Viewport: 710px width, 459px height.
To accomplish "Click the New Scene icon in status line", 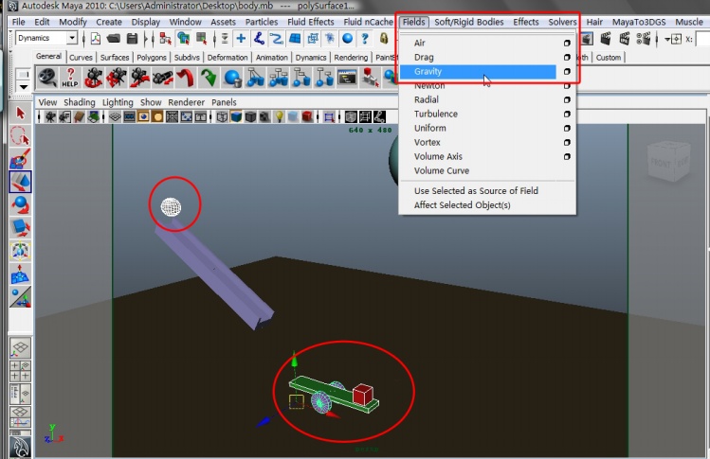I will [x=96, y=39].
